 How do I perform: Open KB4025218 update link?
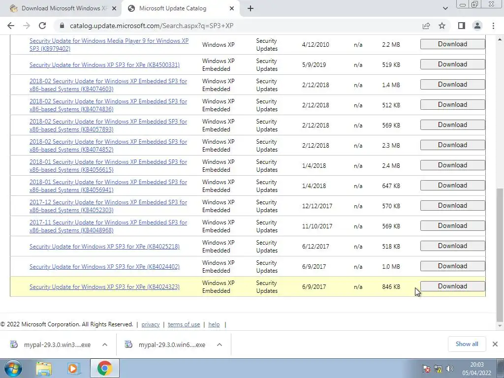click(x=104, y=247)
